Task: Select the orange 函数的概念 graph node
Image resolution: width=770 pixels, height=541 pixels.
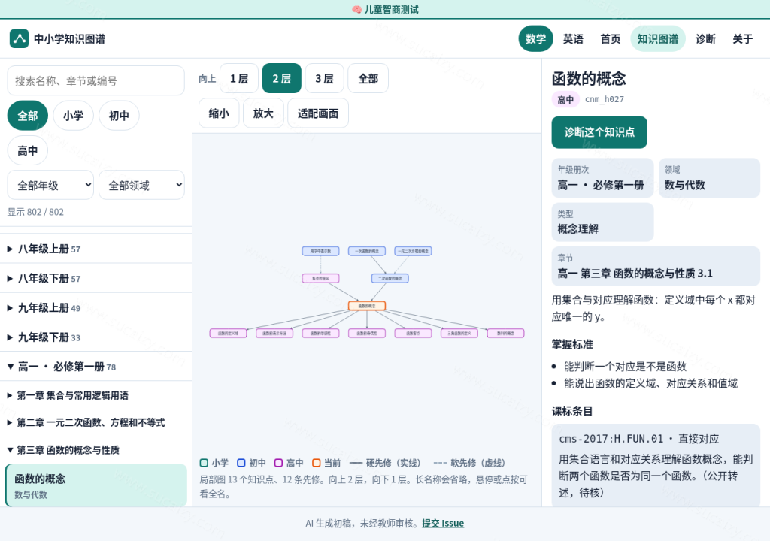Action: [x=367, y=306]
